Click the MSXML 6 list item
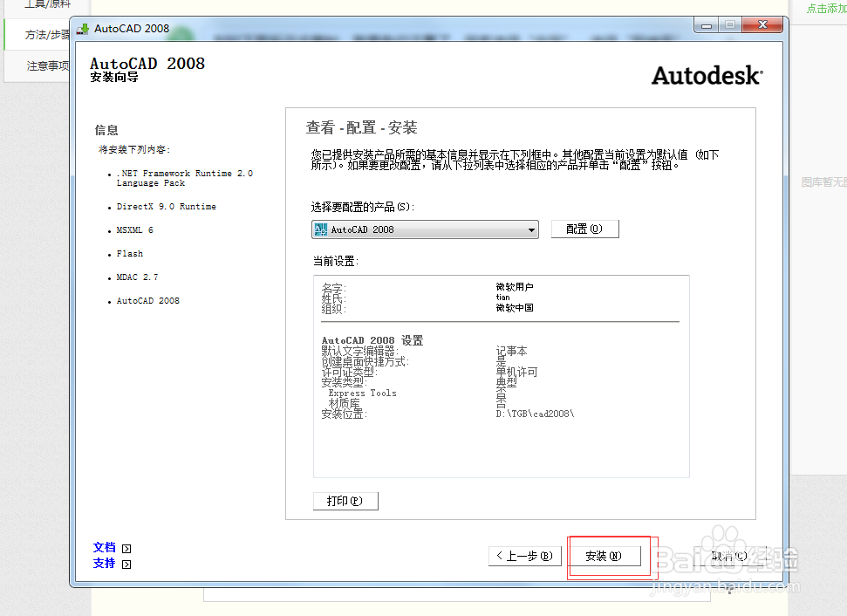The width and height of the screenshot is (847, 616). pyautogui.click(x=135, y=230)
